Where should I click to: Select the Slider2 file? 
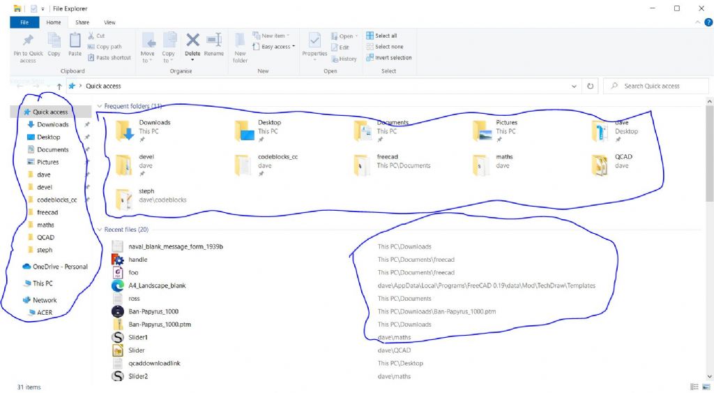tap(138, 376)
